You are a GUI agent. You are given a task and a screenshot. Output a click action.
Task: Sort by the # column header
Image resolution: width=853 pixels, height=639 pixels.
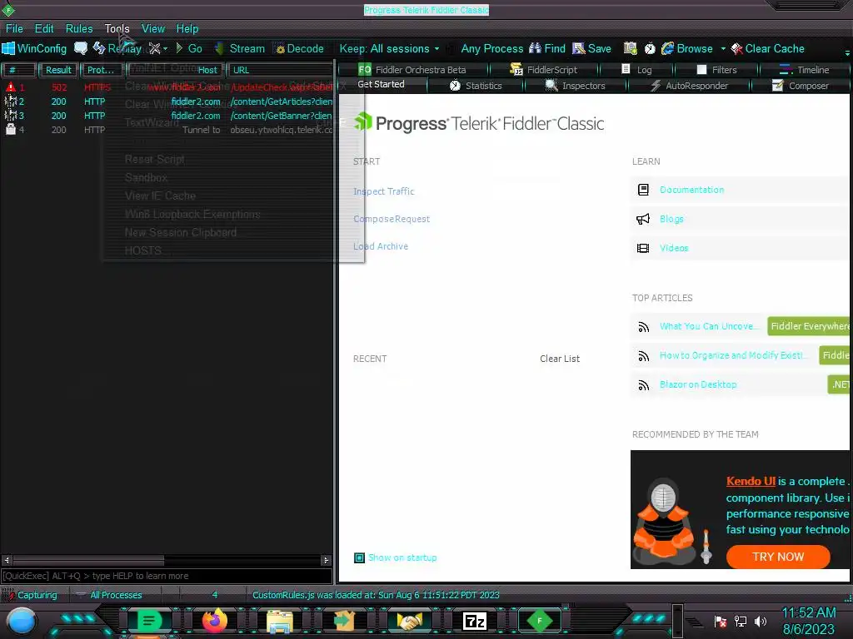[x=18, y=70]
